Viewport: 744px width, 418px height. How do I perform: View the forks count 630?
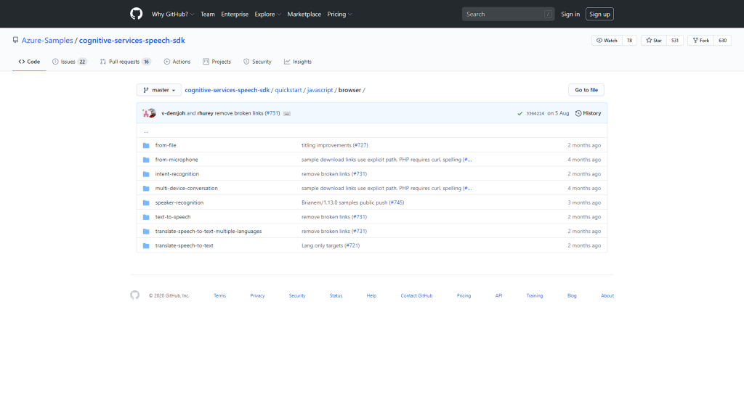click(722, 41)
